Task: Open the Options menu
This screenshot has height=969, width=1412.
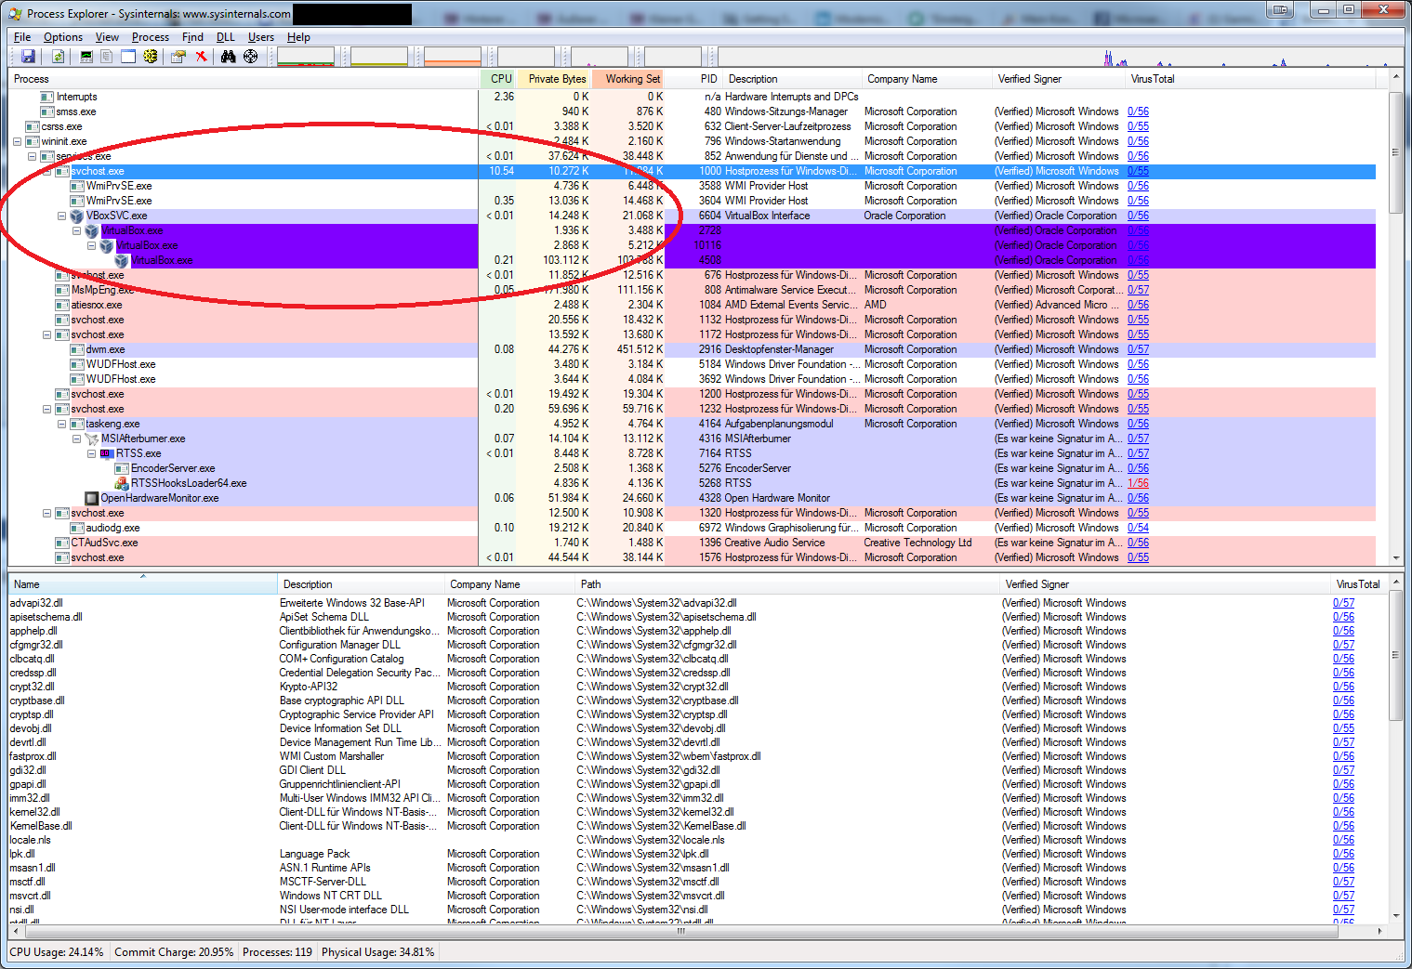Action: click(x=63, y=37)
